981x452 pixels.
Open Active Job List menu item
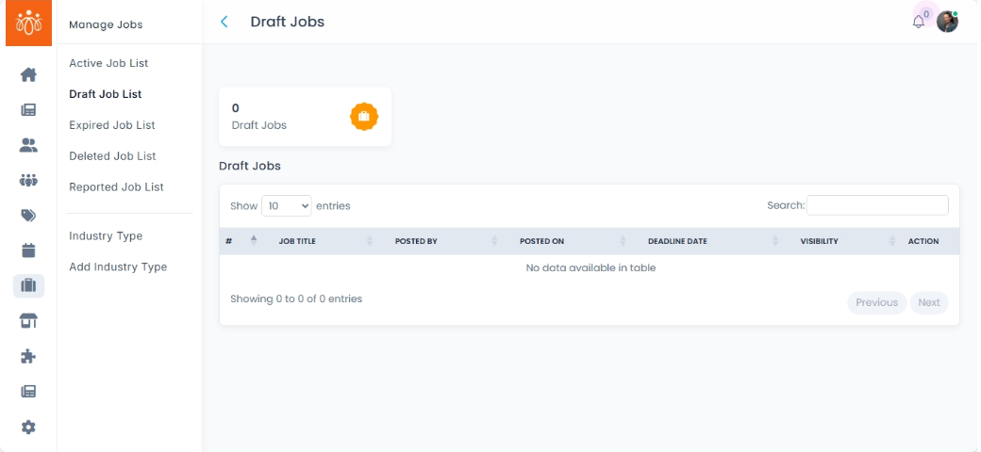pos(108,63)
